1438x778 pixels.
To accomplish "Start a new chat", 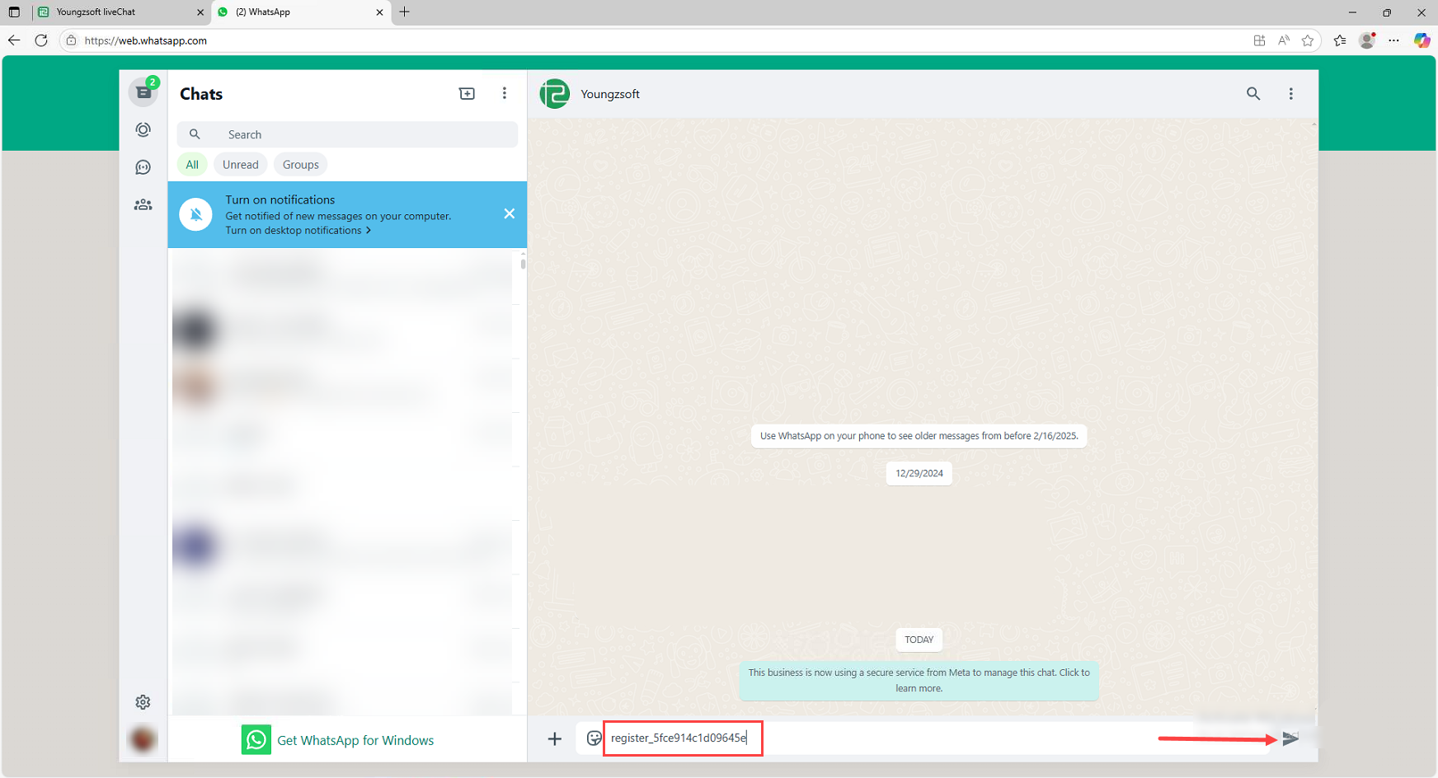I will pyautogui.click(x=467, y=94).
